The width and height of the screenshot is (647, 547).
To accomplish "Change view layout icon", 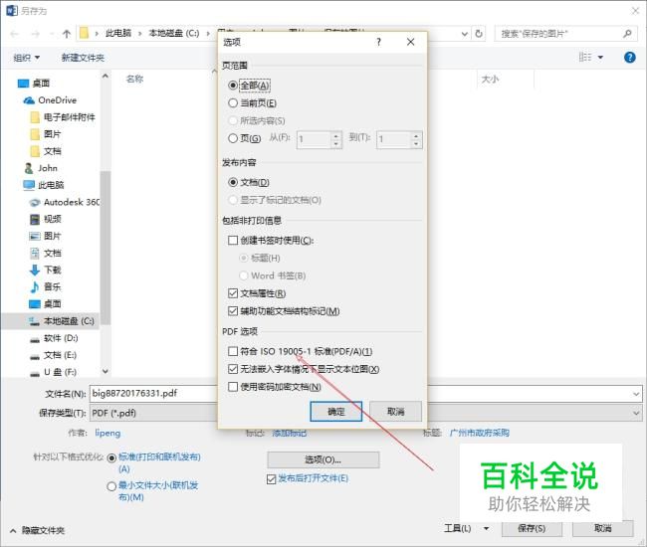I will coord(584,58).
